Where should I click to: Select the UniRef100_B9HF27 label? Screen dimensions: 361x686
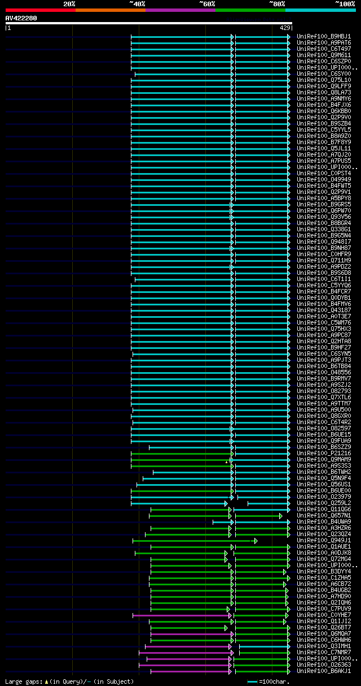click(324, 347)
